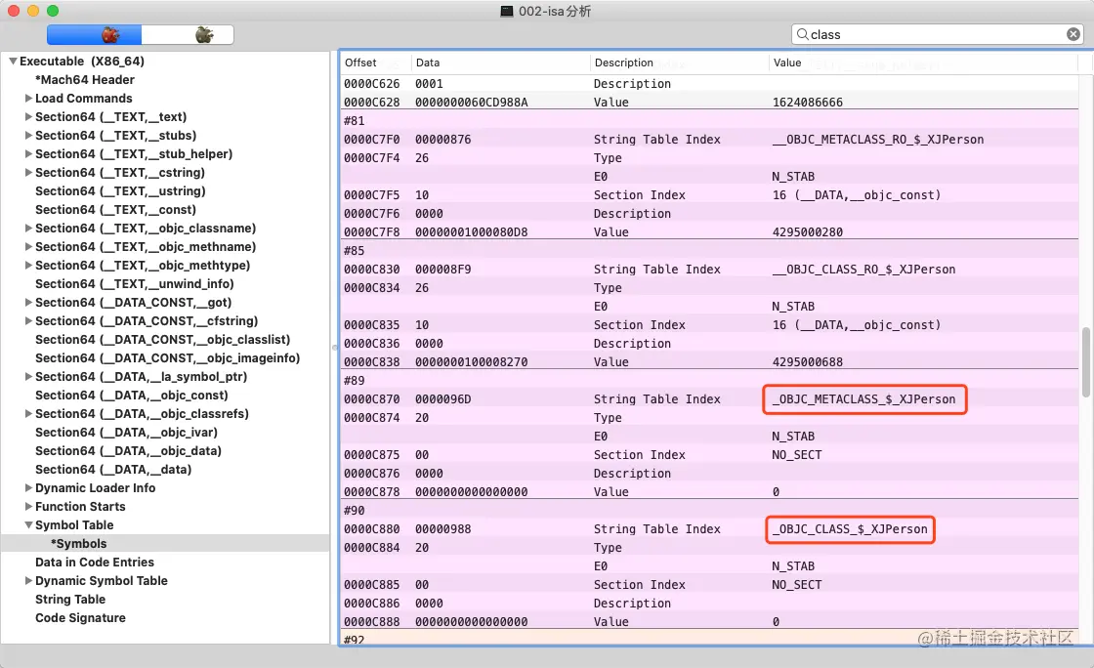Select offset cell 0000C628
This screenshot has height=668, width=1094.
[372, 103]
